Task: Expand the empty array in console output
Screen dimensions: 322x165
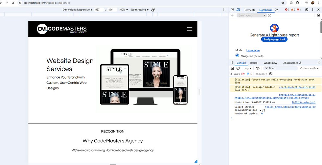Action: (260, 110)
